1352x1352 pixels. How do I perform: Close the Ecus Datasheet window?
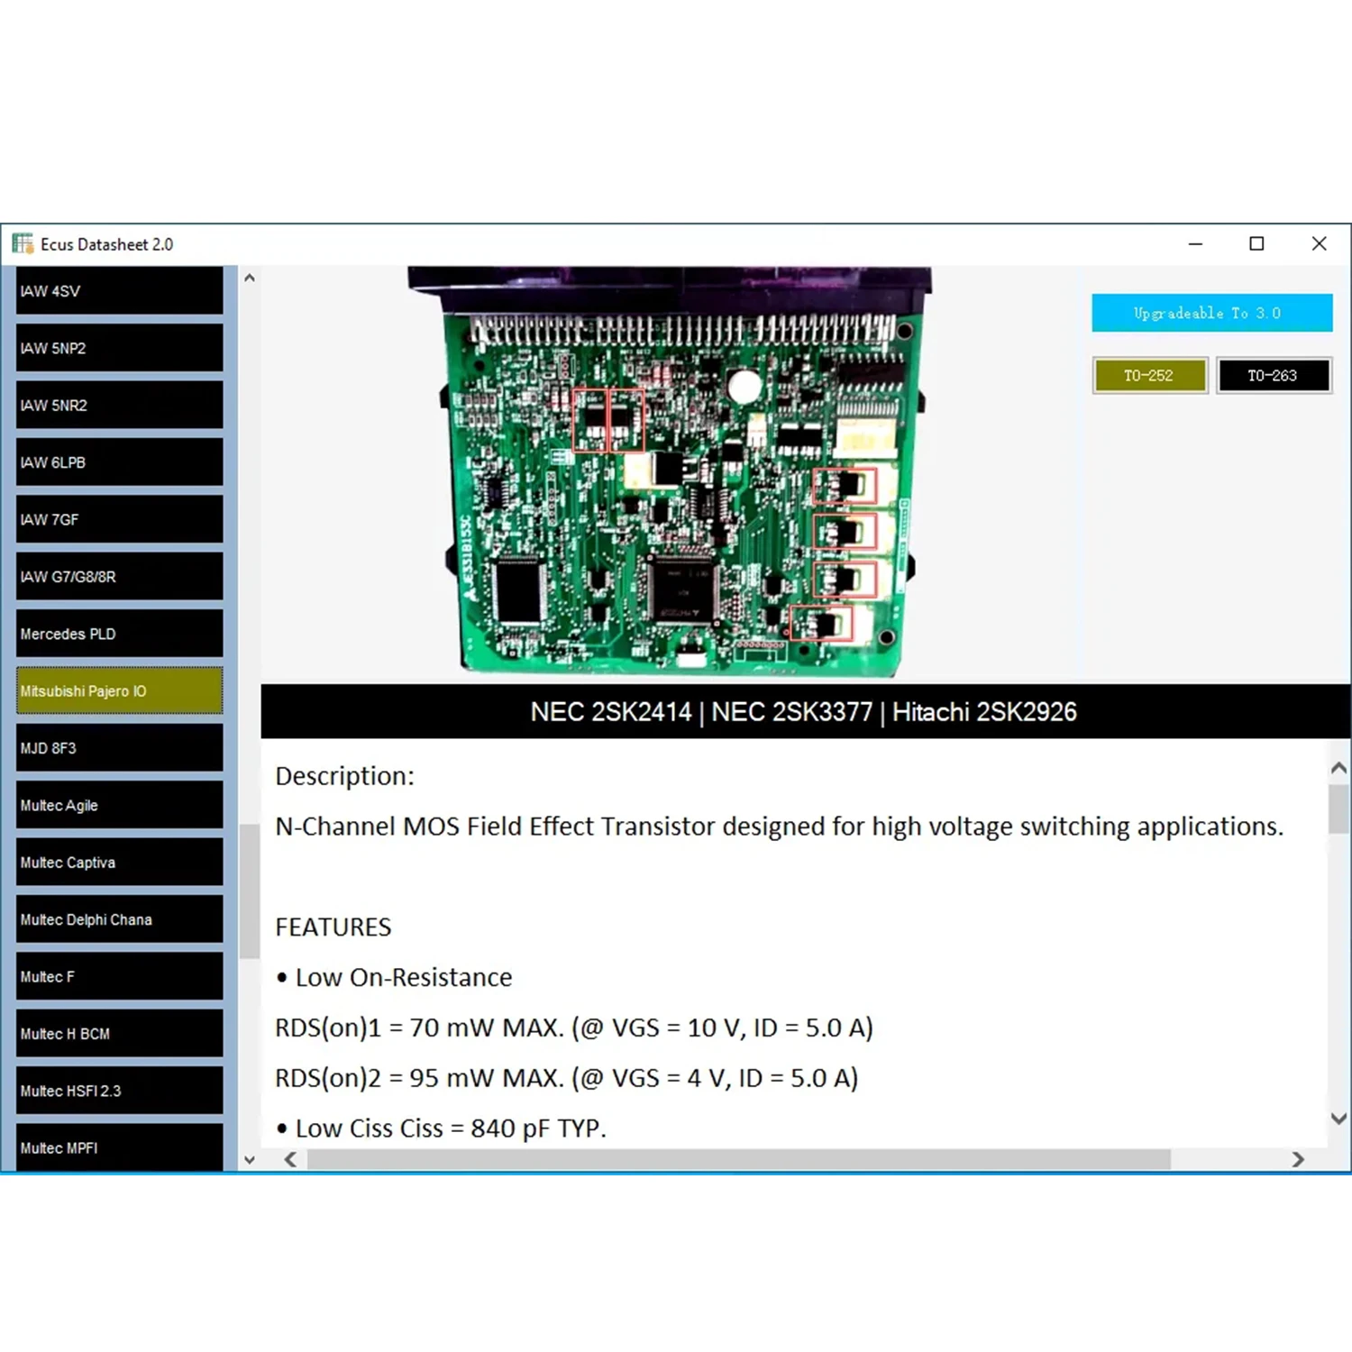(x=1319, y=243)
